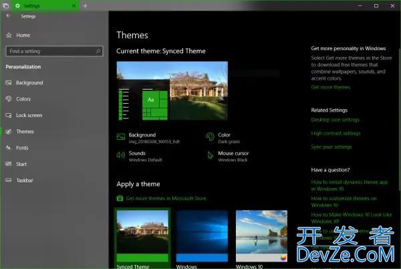This screenshot has width=401, height=269.
Task: Go back with the back arrow
Action: click(8, 16)
